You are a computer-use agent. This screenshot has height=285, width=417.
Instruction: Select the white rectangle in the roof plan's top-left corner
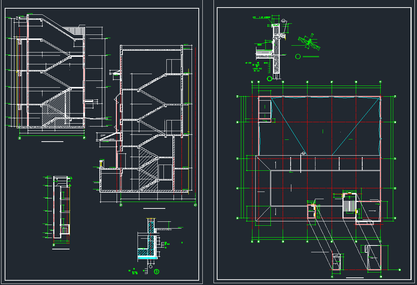point(265,109)
